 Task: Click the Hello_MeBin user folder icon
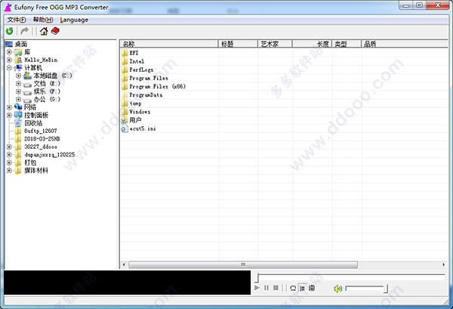[18, 60]
